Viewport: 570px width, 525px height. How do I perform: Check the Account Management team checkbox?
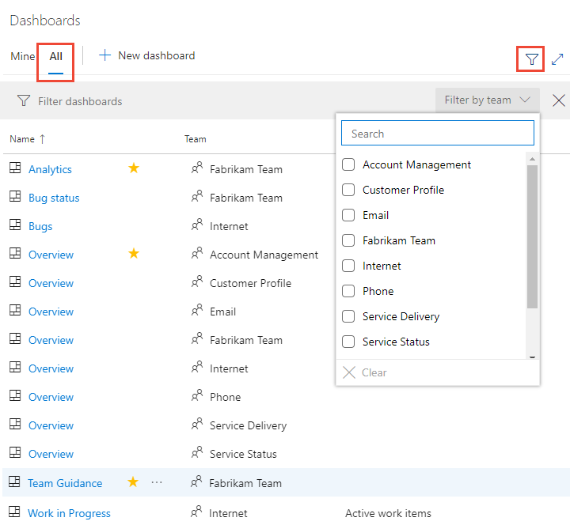(348, 164)
